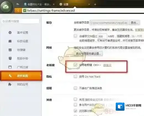Viewport: 144px width, 116px height.
Task: Open 我的应用 in sidebar
Action: (x=22, y=84)
